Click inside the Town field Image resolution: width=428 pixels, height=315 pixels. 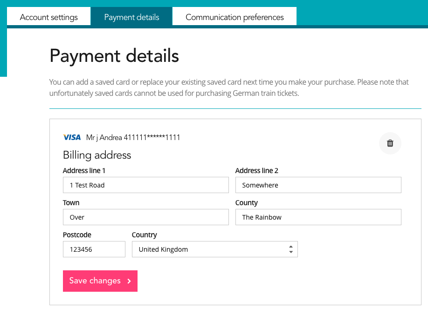point(145,217)
